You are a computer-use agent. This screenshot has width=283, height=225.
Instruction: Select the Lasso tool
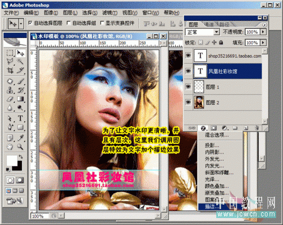(10, 61)
